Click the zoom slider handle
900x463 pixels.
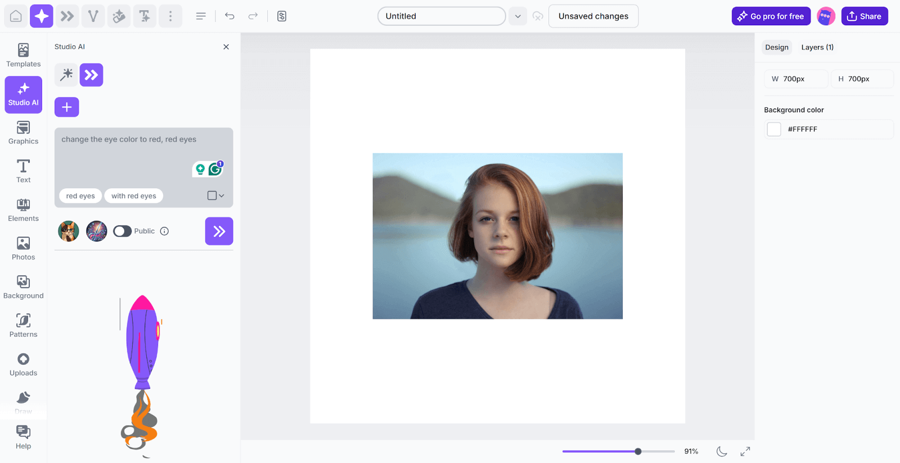pos(638,451)
